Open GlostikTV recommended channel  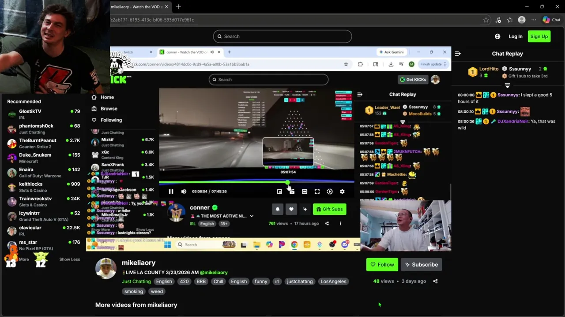coord(43,114)
